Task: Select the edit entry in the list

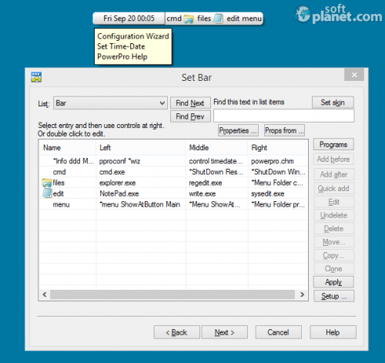Action: tap(173, 193)
